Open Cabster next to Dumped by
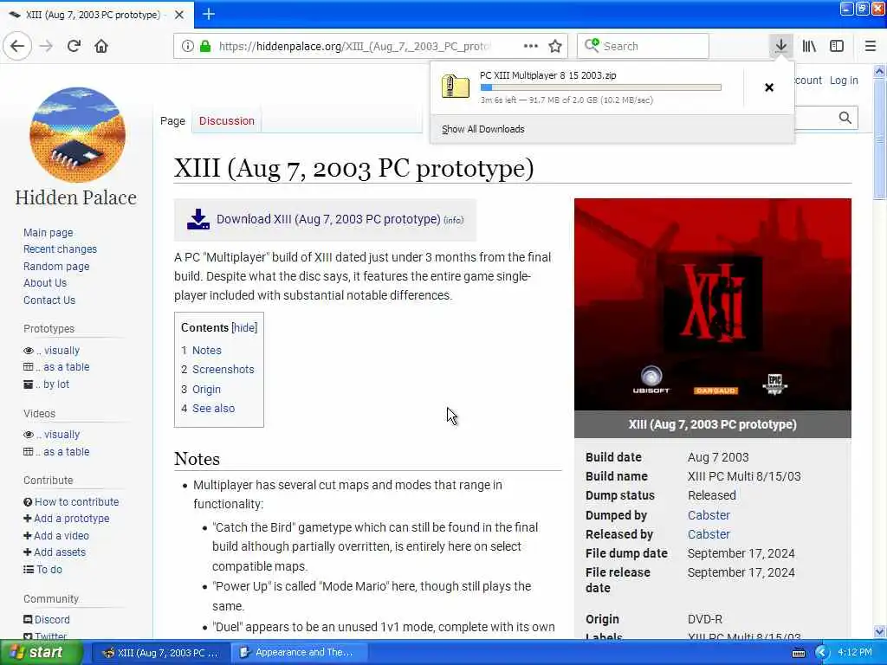This screenshot has height=665, width=887. pos(709,515)
